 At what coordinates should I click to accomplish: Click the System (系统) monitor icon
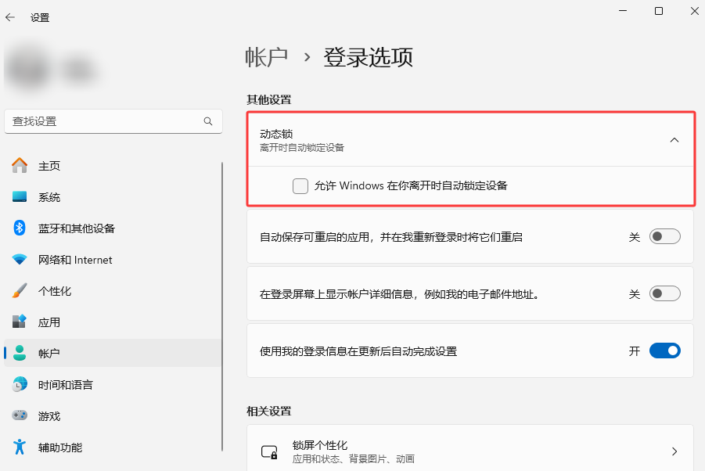pos(20,197)
